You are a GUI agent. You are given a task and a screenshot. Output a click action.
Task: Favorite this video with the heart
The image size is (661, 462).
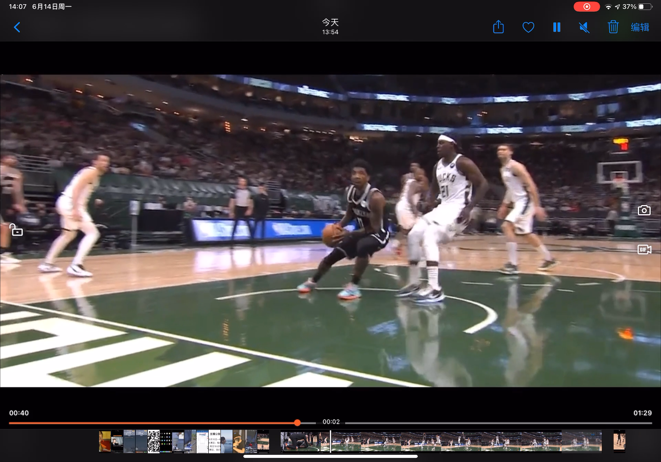[528, 27]
